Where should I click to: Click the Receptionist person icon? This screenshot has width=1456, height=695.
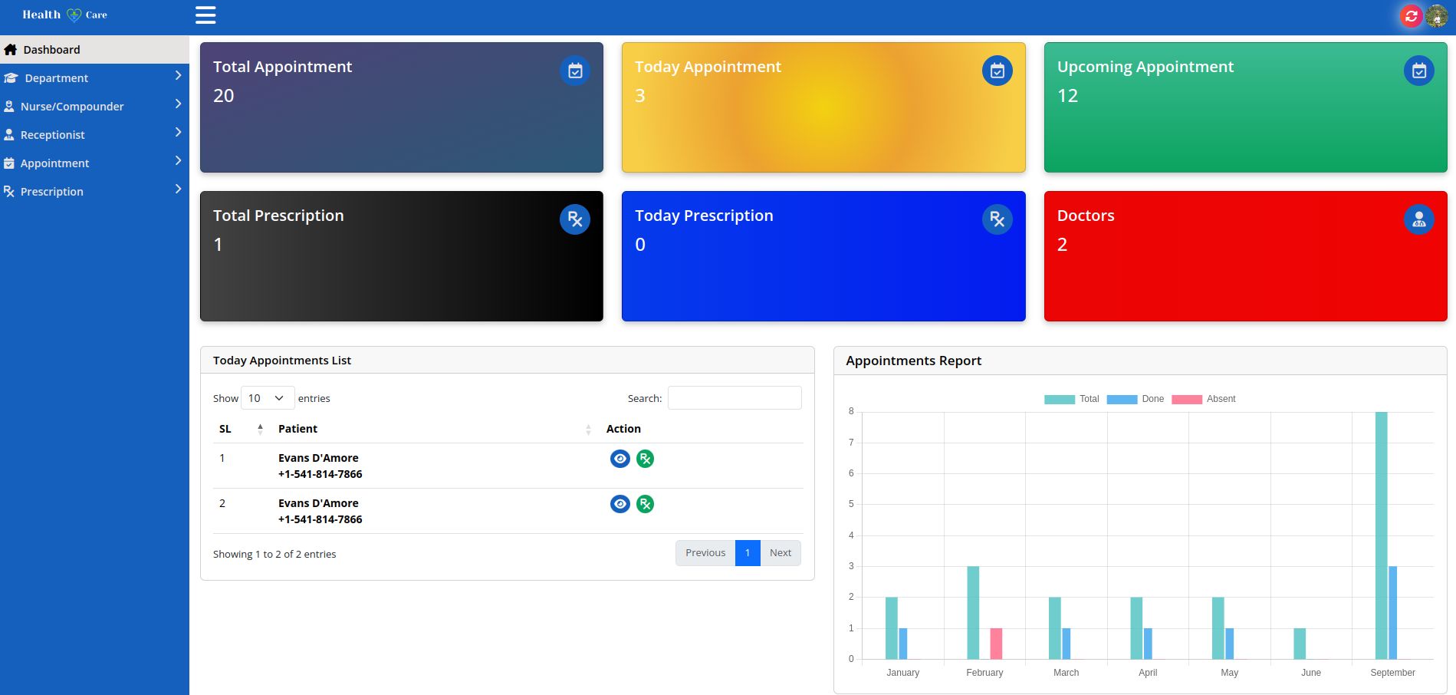9,135
